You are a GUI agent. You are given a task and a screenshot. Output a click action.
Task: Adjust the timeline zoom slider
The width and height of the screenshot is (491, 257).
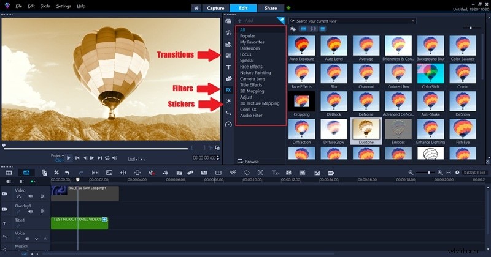(429, 173)
